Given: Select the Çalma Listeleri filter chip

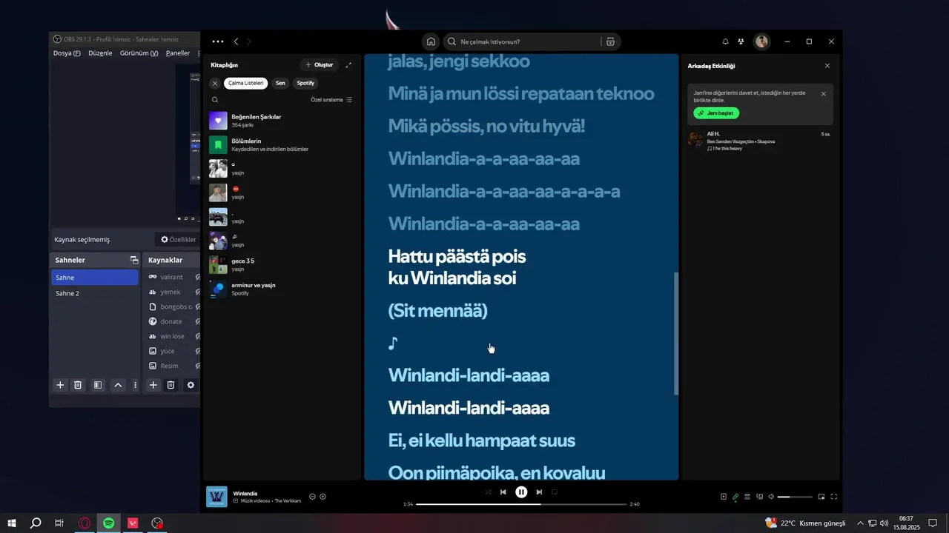Looking at the screenshot, I should click(245, 83).
